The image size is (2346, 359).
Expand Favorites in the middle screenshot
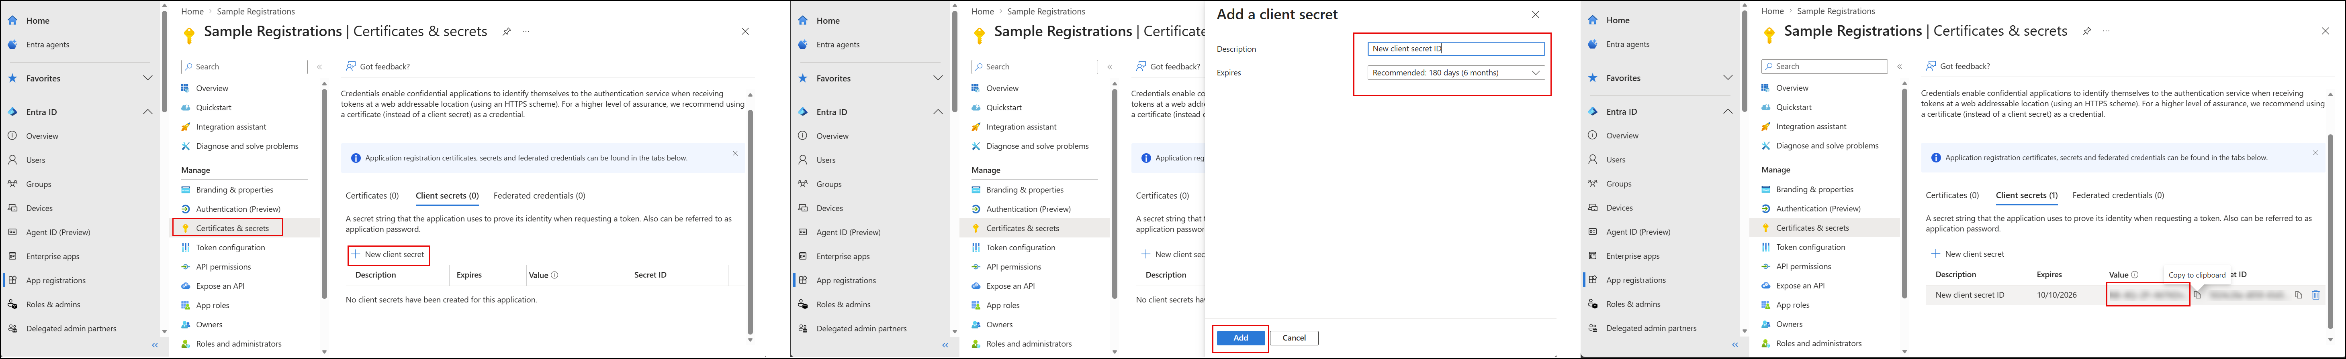(x=938, y=78)
